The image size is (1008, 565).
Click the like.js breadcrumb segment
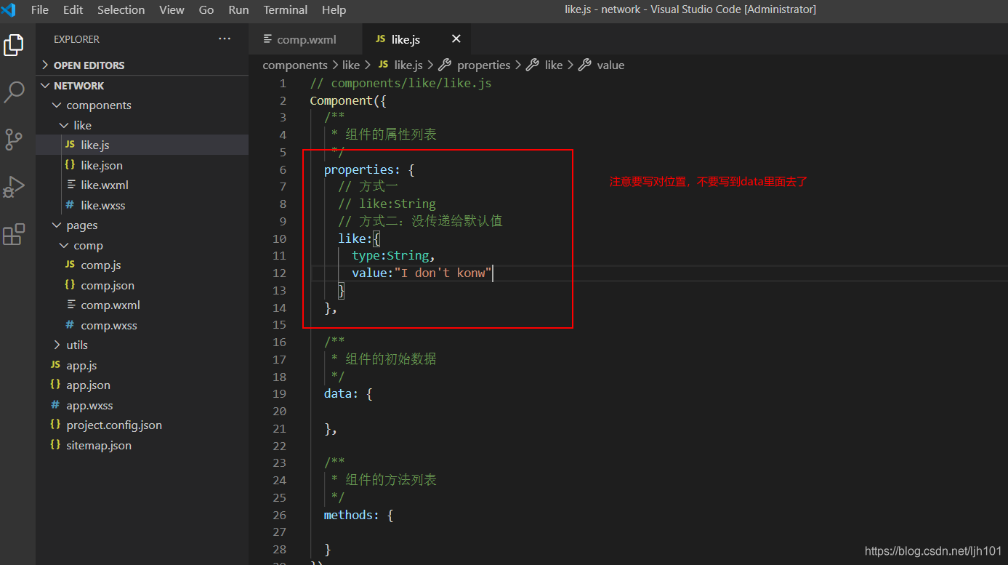pos(408,65)
